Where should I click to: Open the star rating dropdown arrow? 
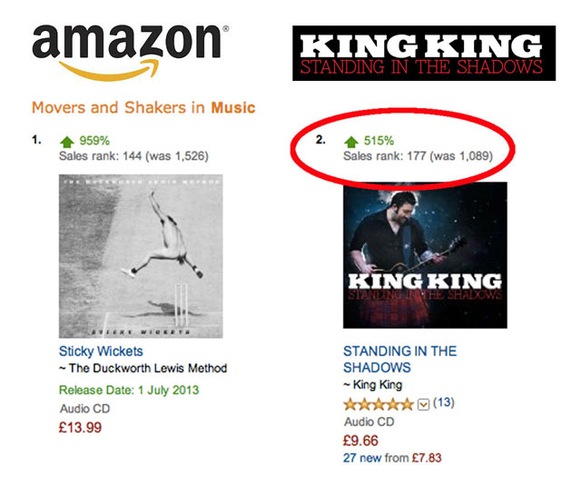(x=423, y=404)
